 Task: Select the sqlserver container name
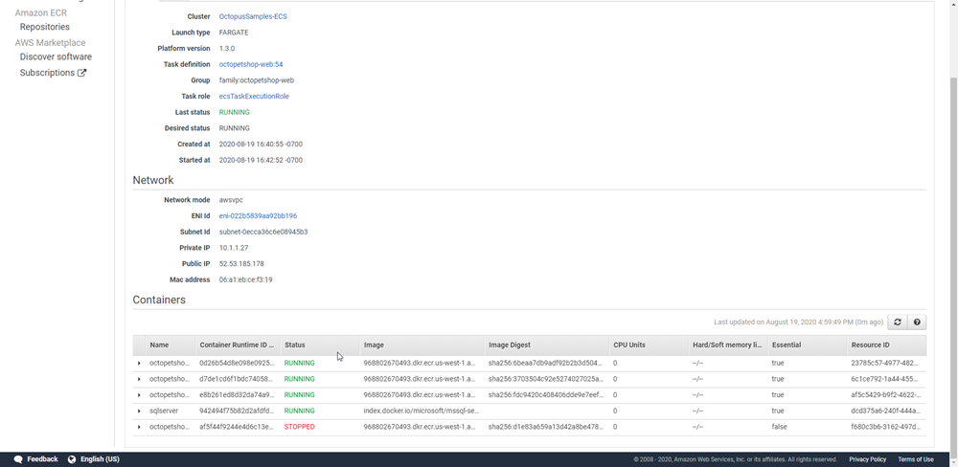point(164,411)
